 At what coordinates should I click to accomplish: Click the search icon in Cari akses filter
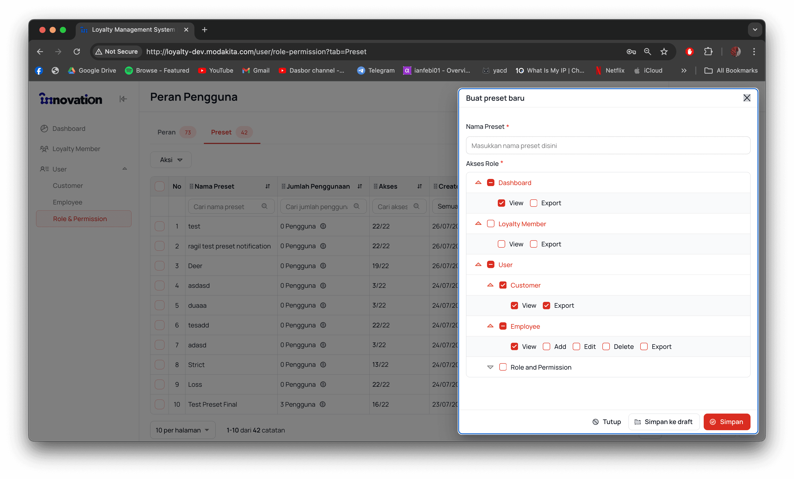tap(417, 206)
